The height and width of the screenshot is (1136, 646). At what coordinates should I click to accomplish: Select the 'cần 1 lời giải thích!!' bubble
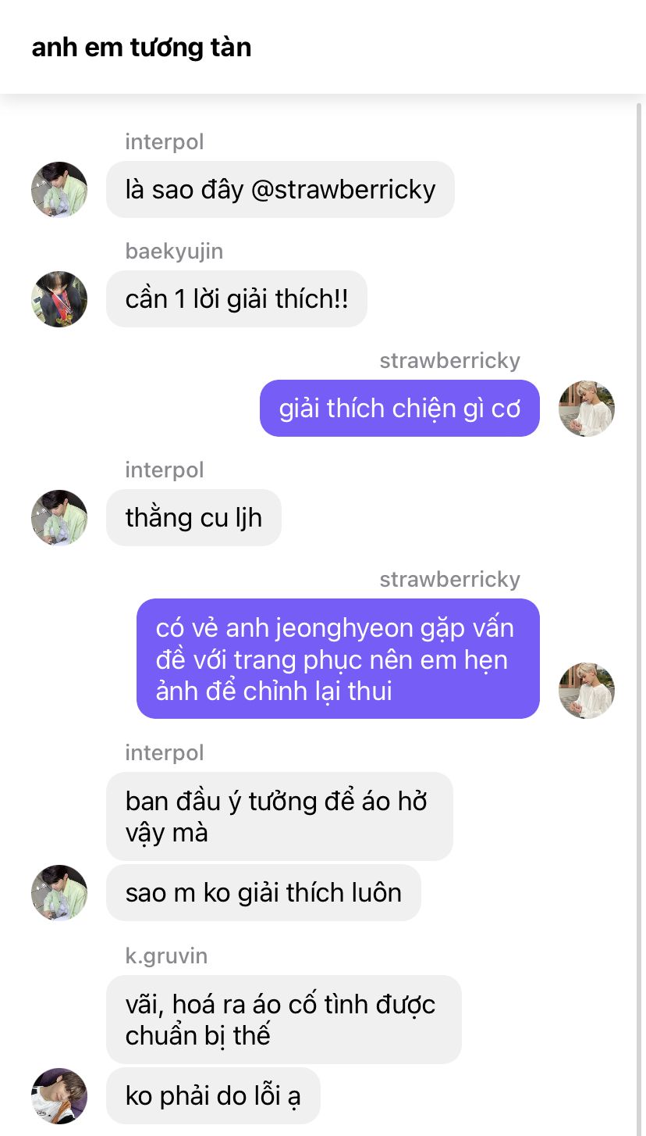point(236,298)
